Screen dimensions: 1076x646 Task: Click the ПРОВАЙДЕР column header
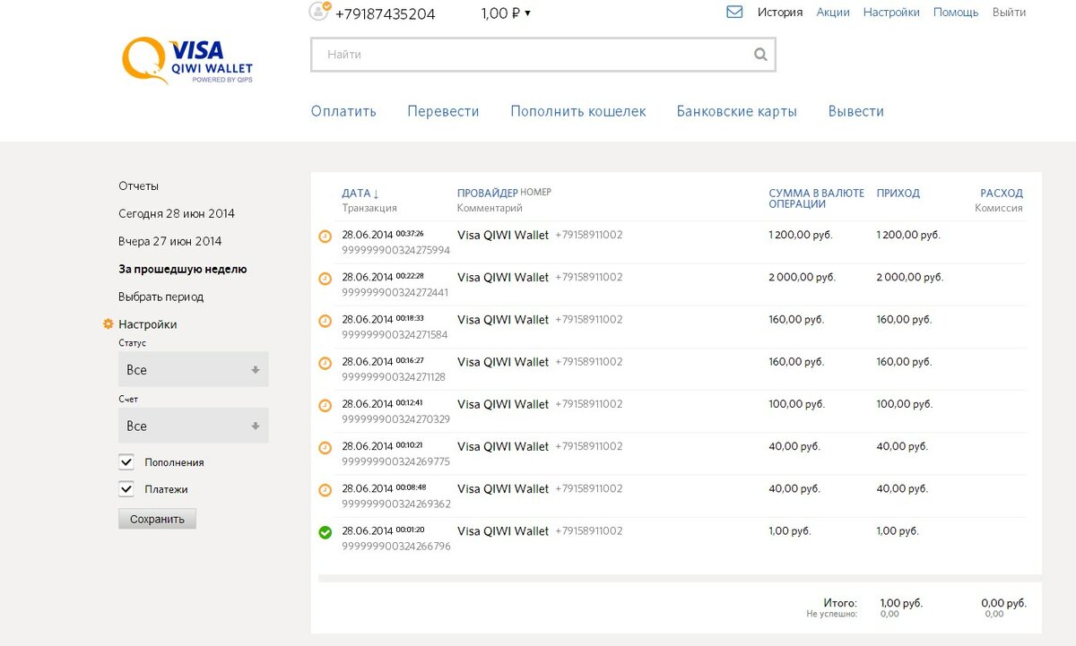[x=488, y=193]
